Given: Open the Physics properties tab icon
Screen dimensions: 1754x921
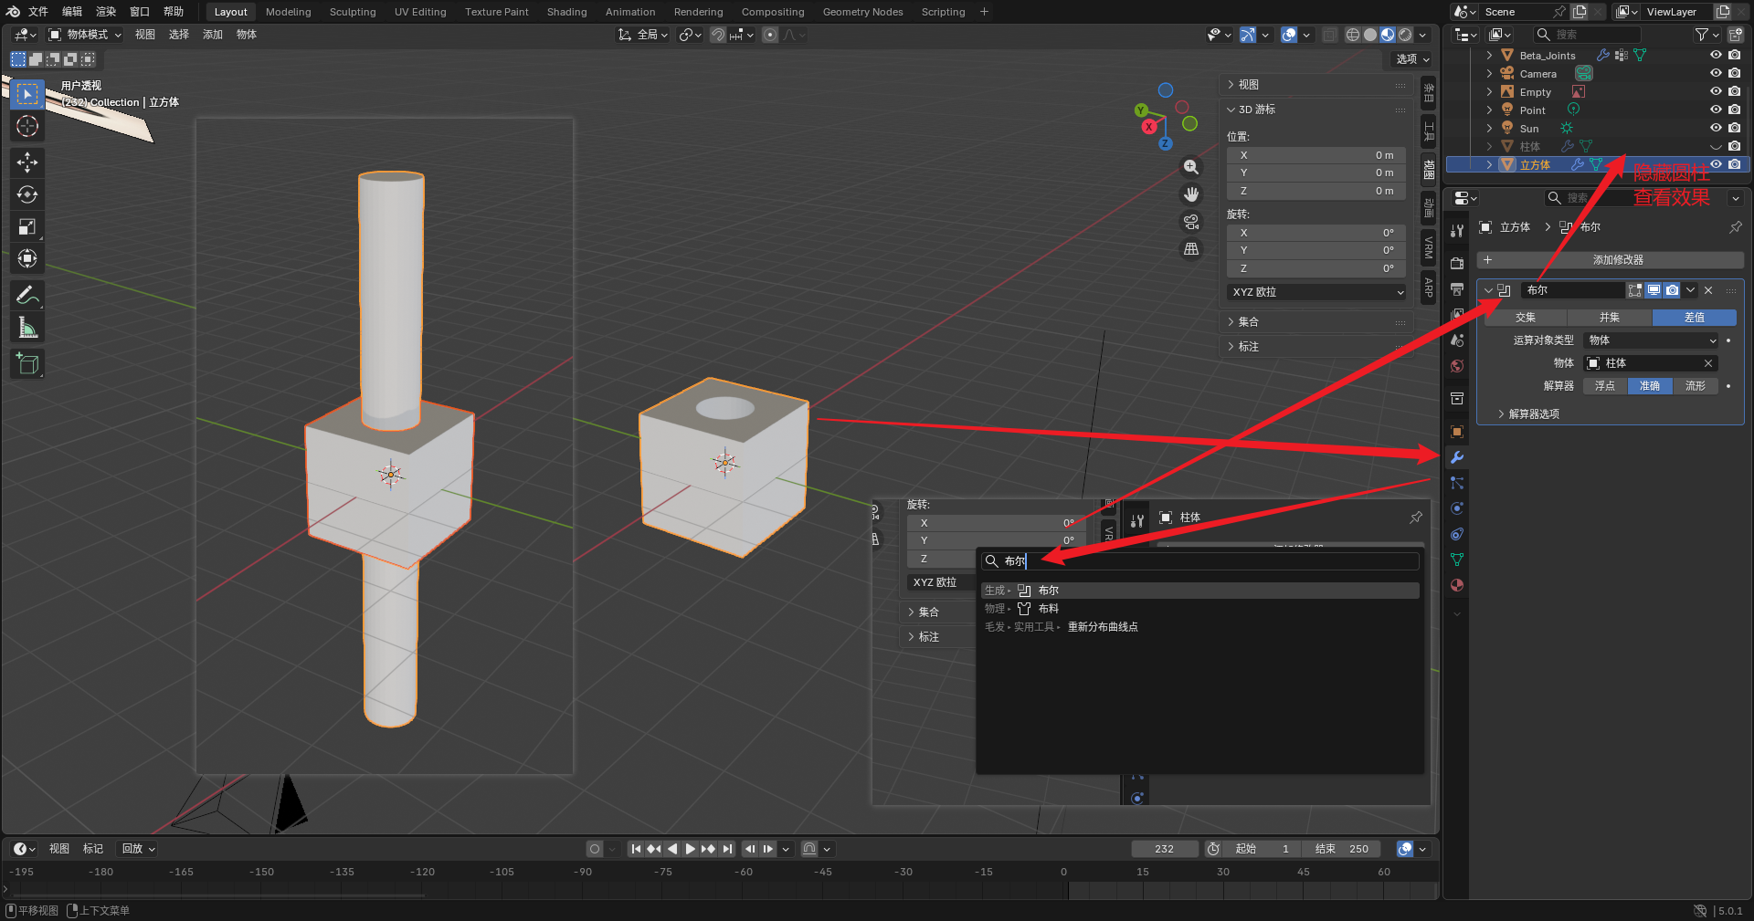Looking at the screenshot, I should pos(1457,508).
